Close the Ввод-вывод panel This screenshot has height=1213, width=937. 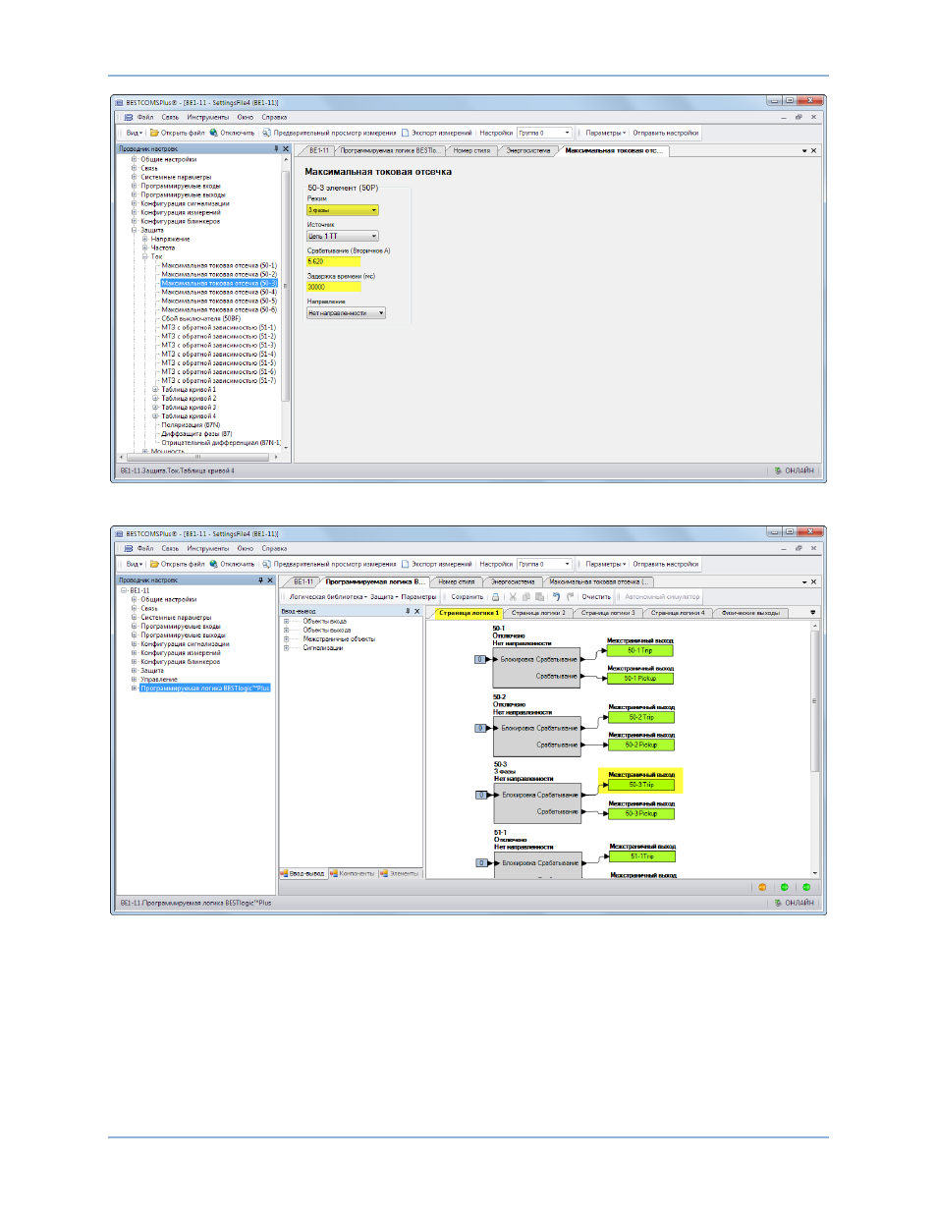pos(417,611)
